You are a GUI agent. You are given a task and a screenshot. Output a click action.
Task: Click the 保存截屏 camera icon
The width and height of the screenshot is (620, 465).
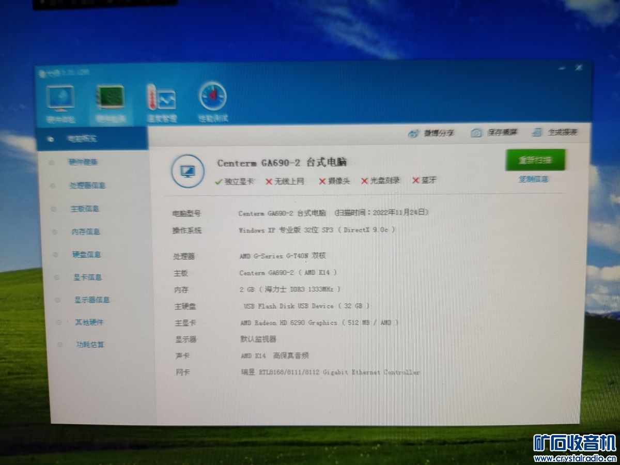coord(476,133)
